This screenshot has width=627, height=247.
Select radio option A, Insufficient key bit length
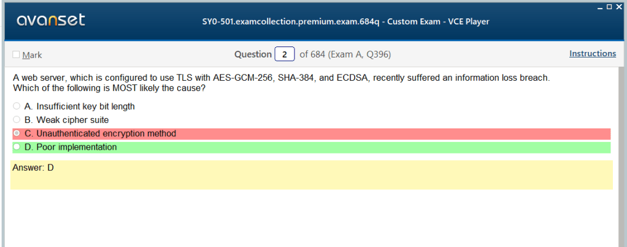pos(17,106)
